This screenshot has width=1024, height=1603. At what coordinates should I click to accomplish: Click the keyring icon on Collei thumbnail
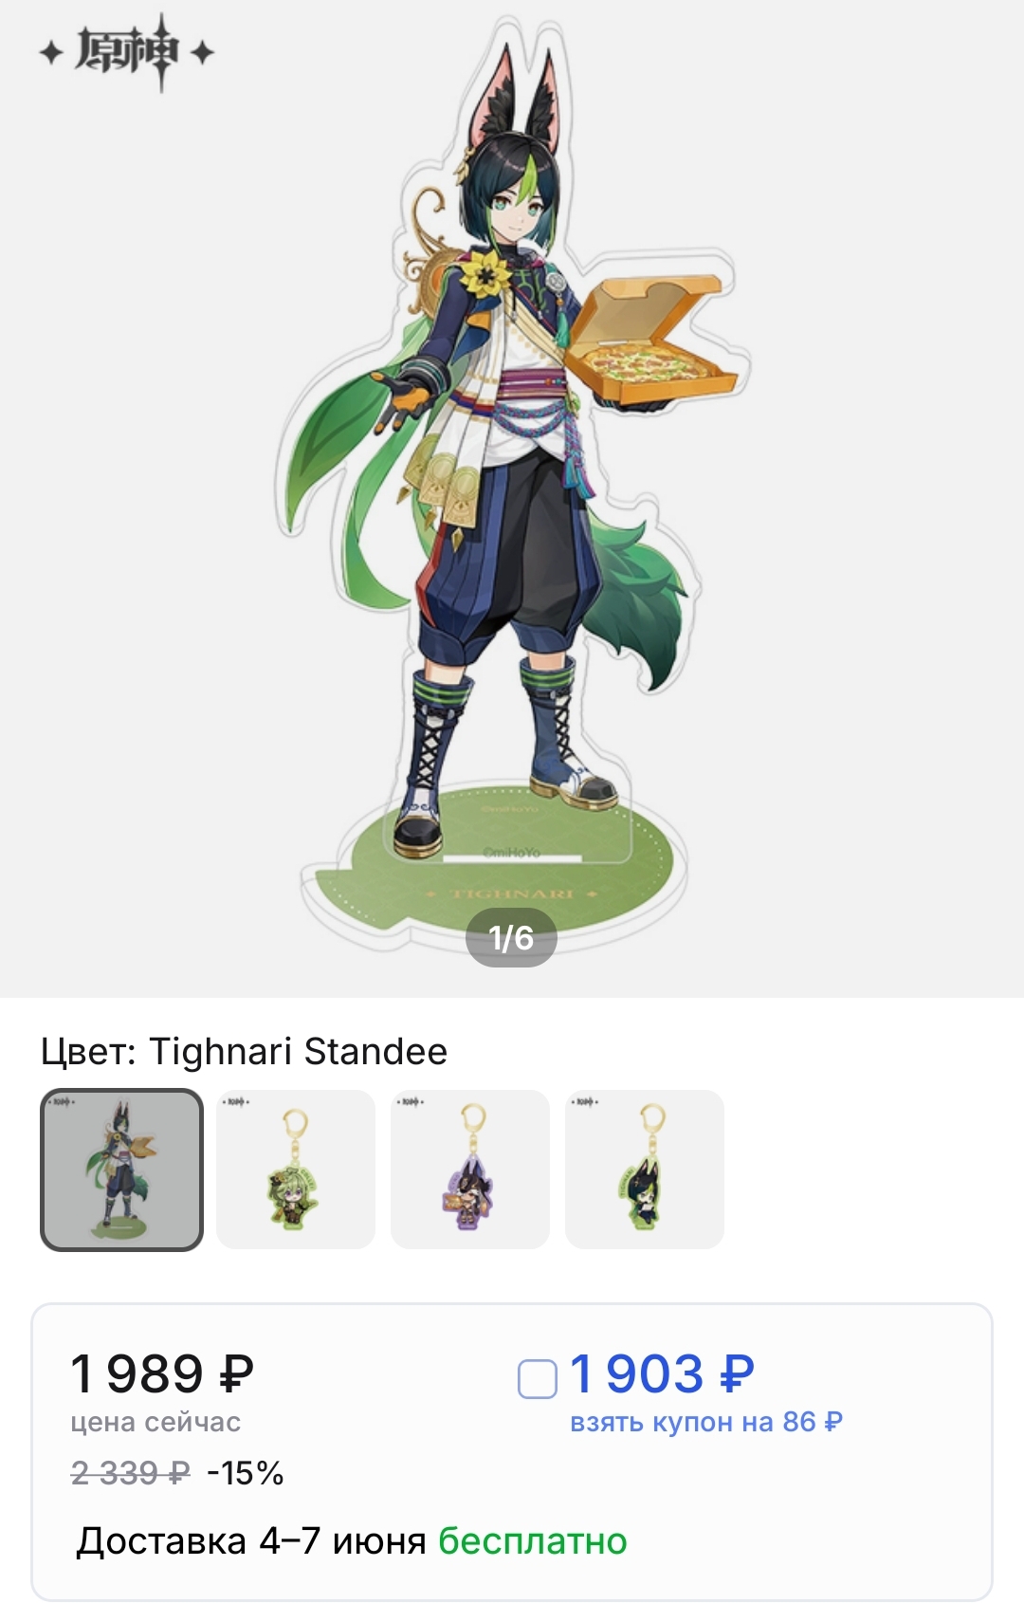coord(298,1129)
